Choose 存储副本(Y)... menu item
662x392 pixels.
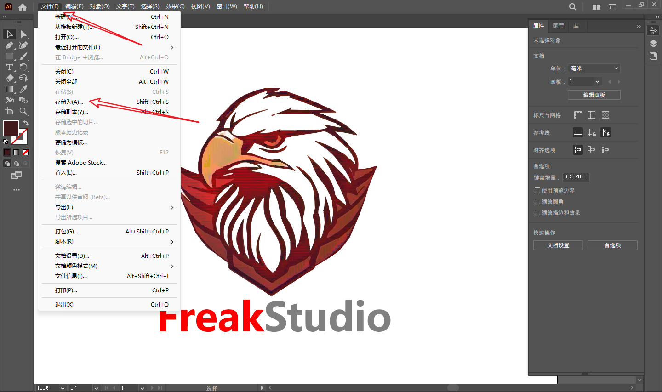(109, 112)
